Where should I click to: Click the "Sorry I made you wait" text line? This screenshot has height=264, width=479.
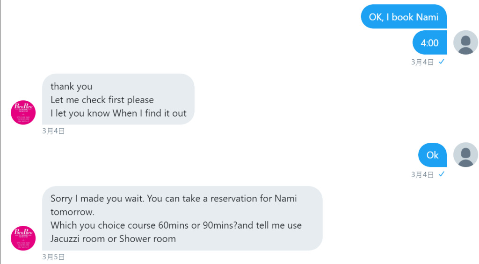coord(174,199)
